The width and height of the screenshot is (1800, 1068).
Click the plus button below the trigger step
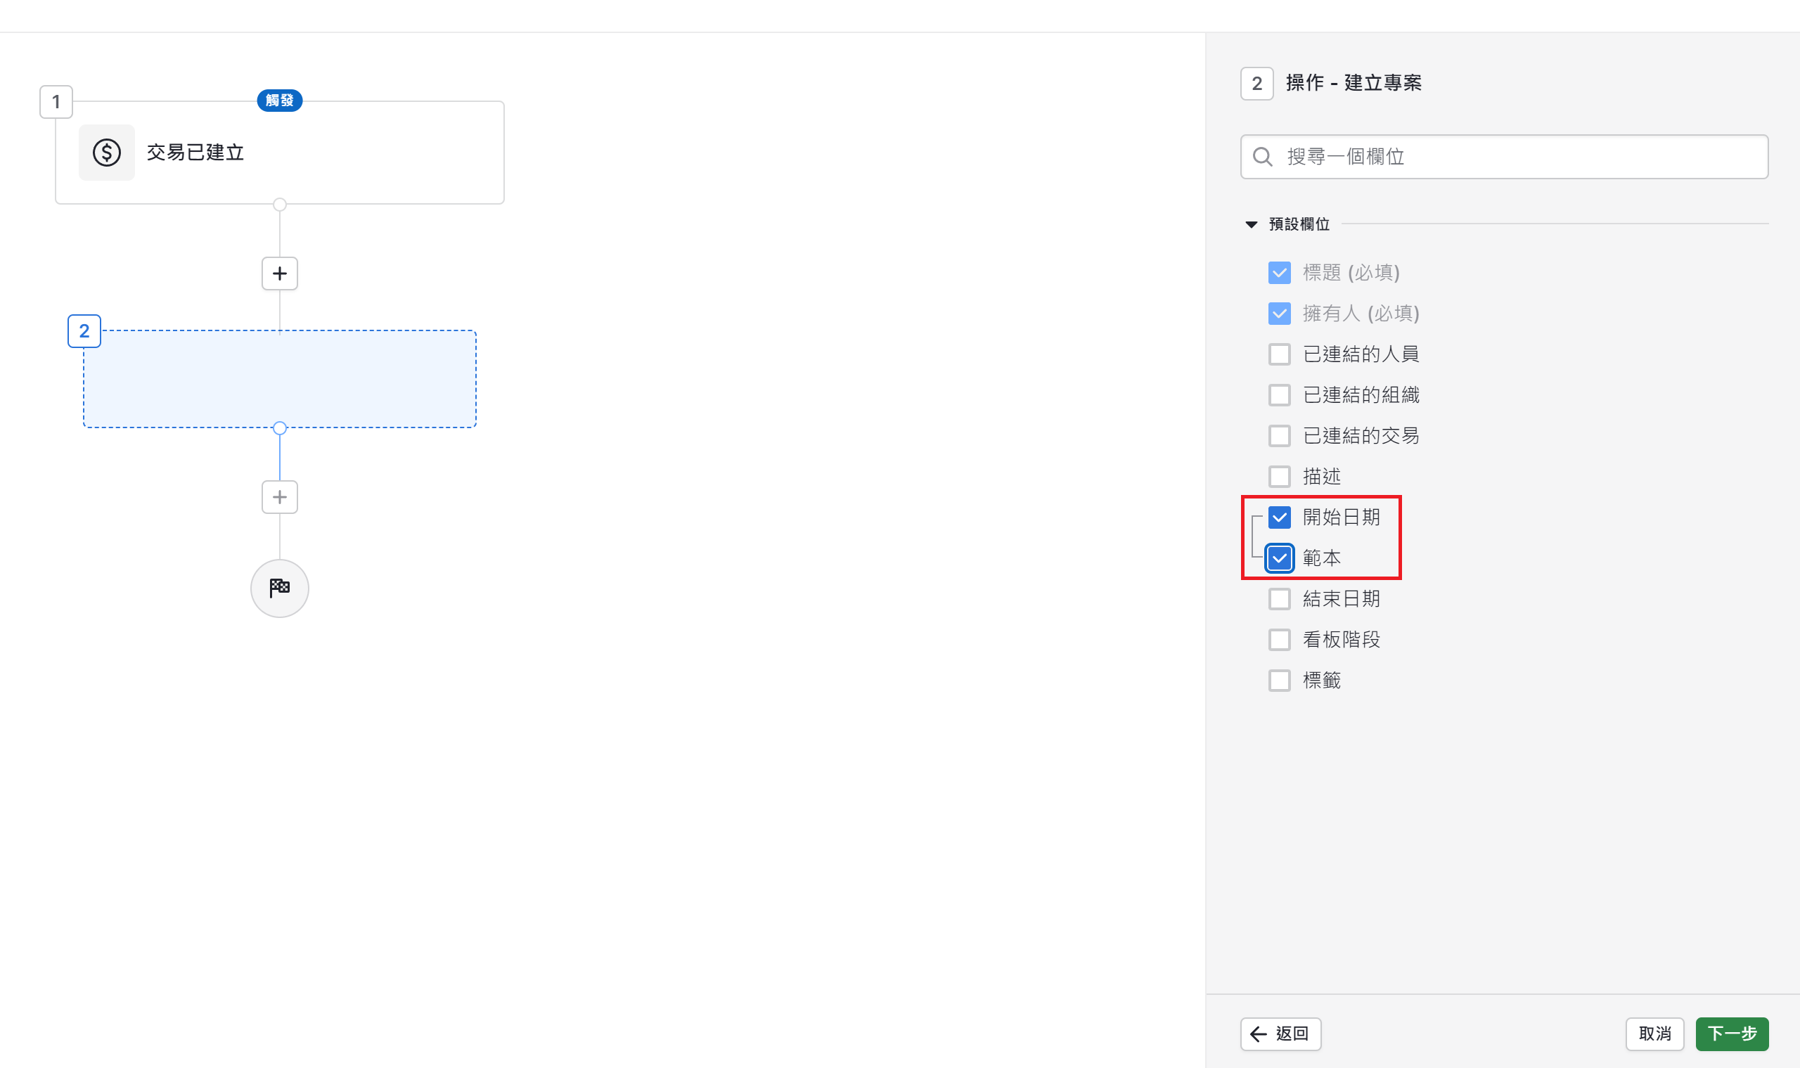pos(279,274)
